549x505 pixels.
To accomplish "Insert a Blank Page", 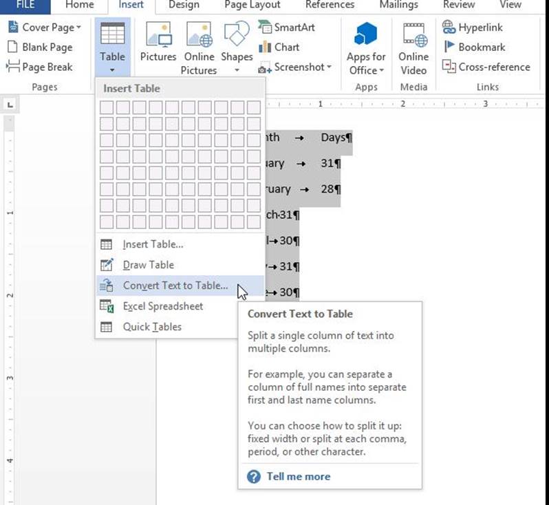I will (40, 47).
